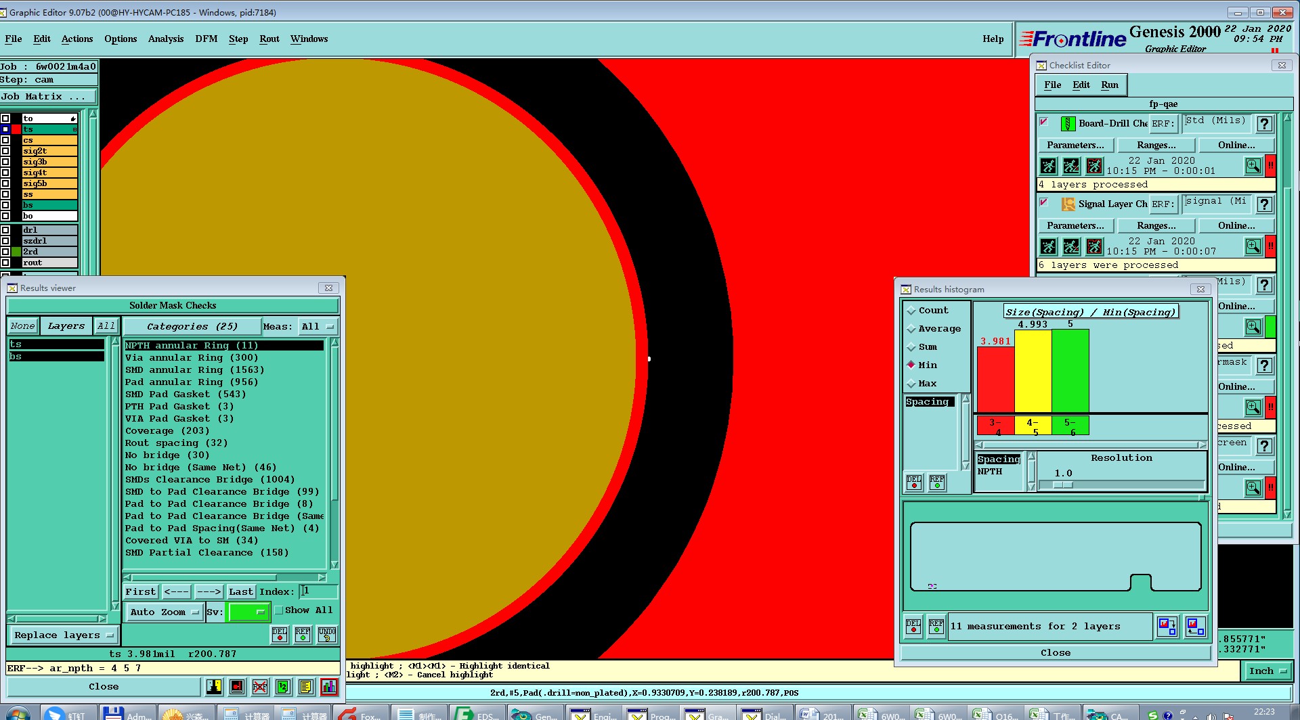Select the Count radio option
Image resolution: width=1300 pixels, height=720 pixels.
911,311
